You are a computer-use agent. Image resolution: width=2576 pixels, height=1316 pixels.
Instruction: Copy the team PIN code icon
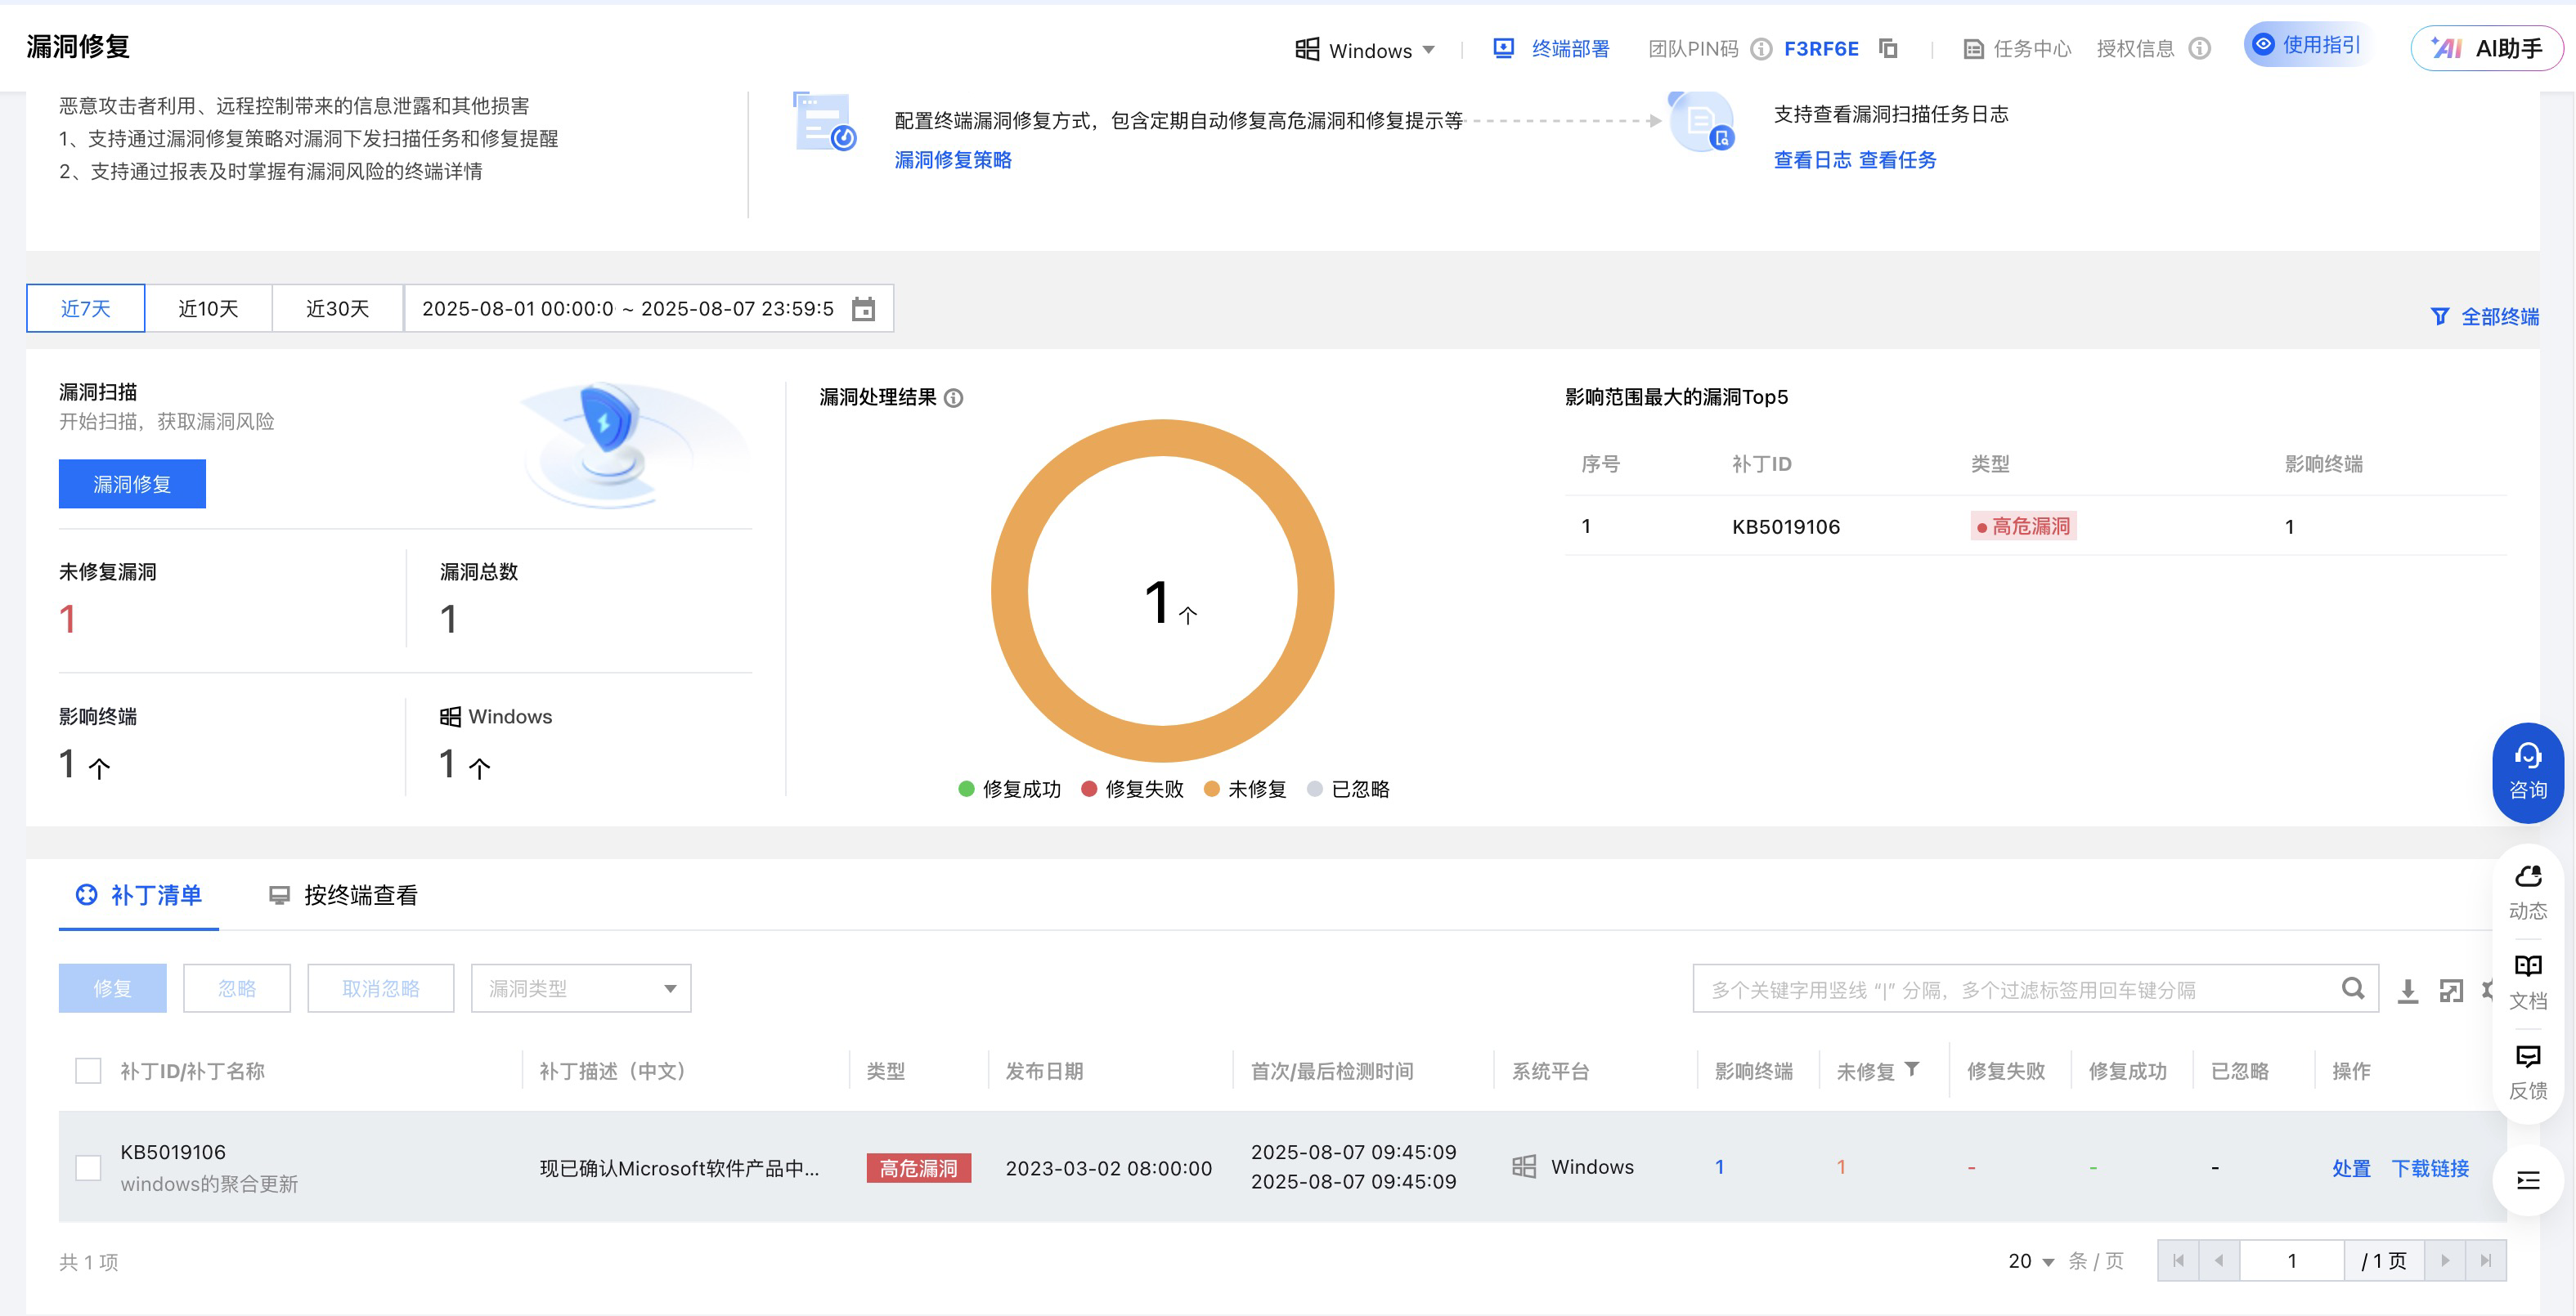pos(1887,48)
